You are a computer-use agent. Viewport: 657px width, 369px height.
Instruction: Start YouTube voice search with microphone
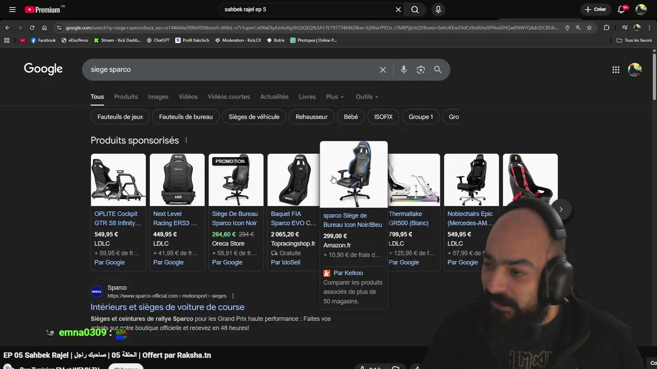(x=438, y=9)
